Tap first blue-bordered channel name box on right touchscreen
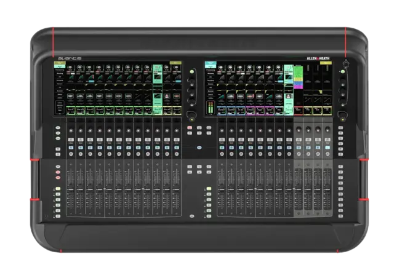The width and height of the screenshot is (394, 278). point(222,111)
